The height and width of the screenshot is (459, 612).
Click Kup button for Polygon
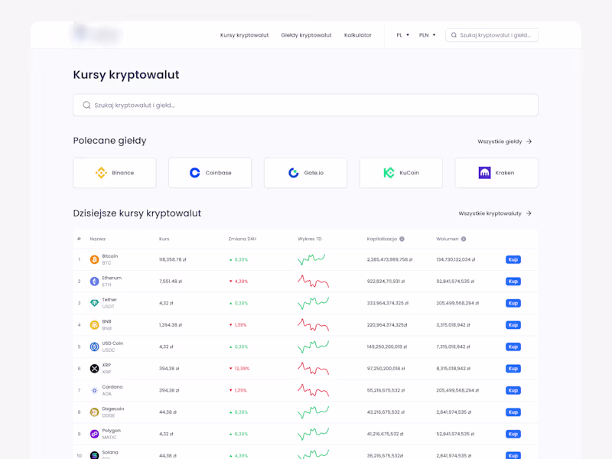(513, 434)
